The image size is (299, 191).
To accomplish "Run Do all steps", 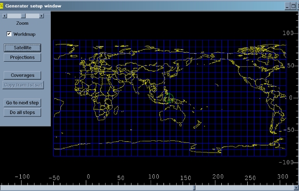I will coord(22,112).
